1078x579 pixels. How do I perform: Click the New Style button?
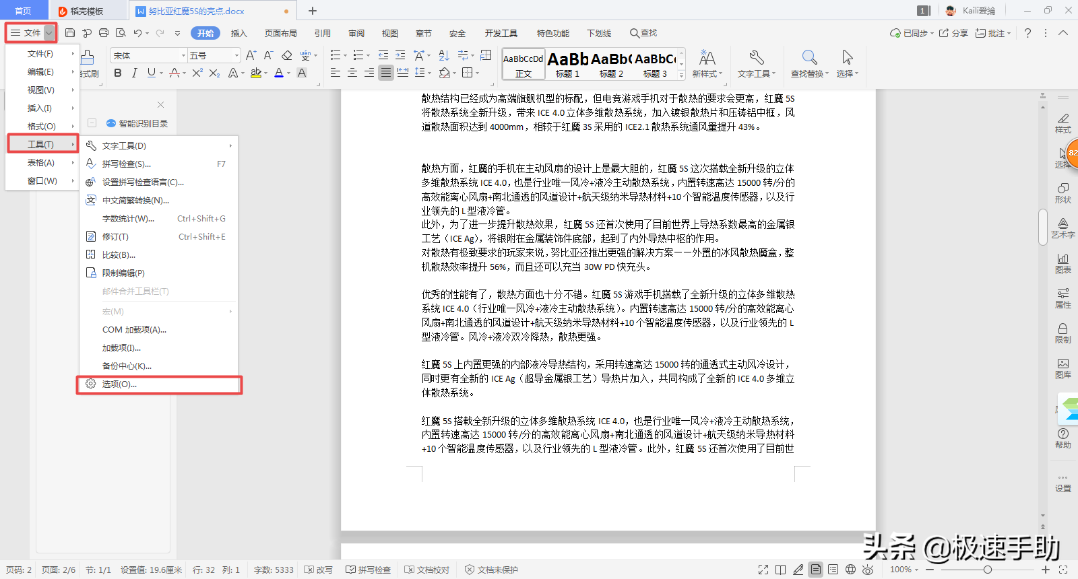(707, 64)
